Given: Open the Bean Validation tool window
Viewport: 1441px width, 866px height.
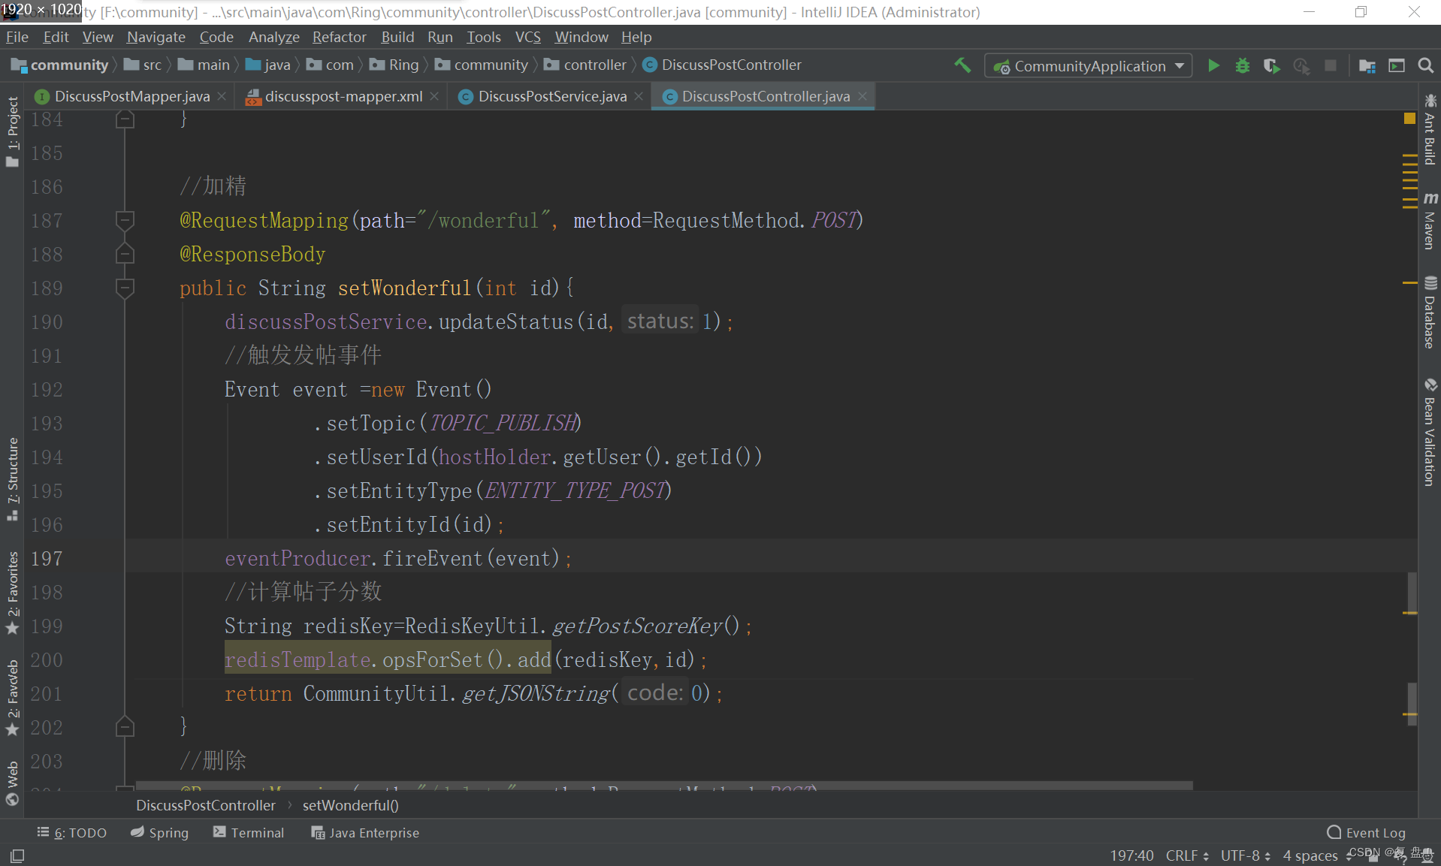Looking at the screenshot, I should [x=1430, y=432].
